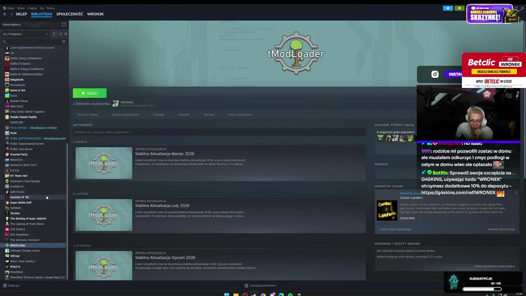Switch to the BIBLIOTEKA tab
Viewport: 526px width, 296px height.
click(x=42, y=14)
